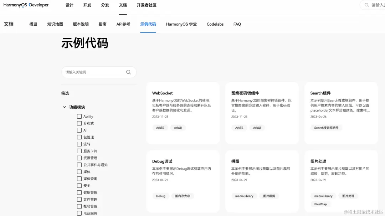Tick the 资源管理 filter checkbox
Image resolution: width=385 pixels, height=216 pixels.
click(79, 158)
